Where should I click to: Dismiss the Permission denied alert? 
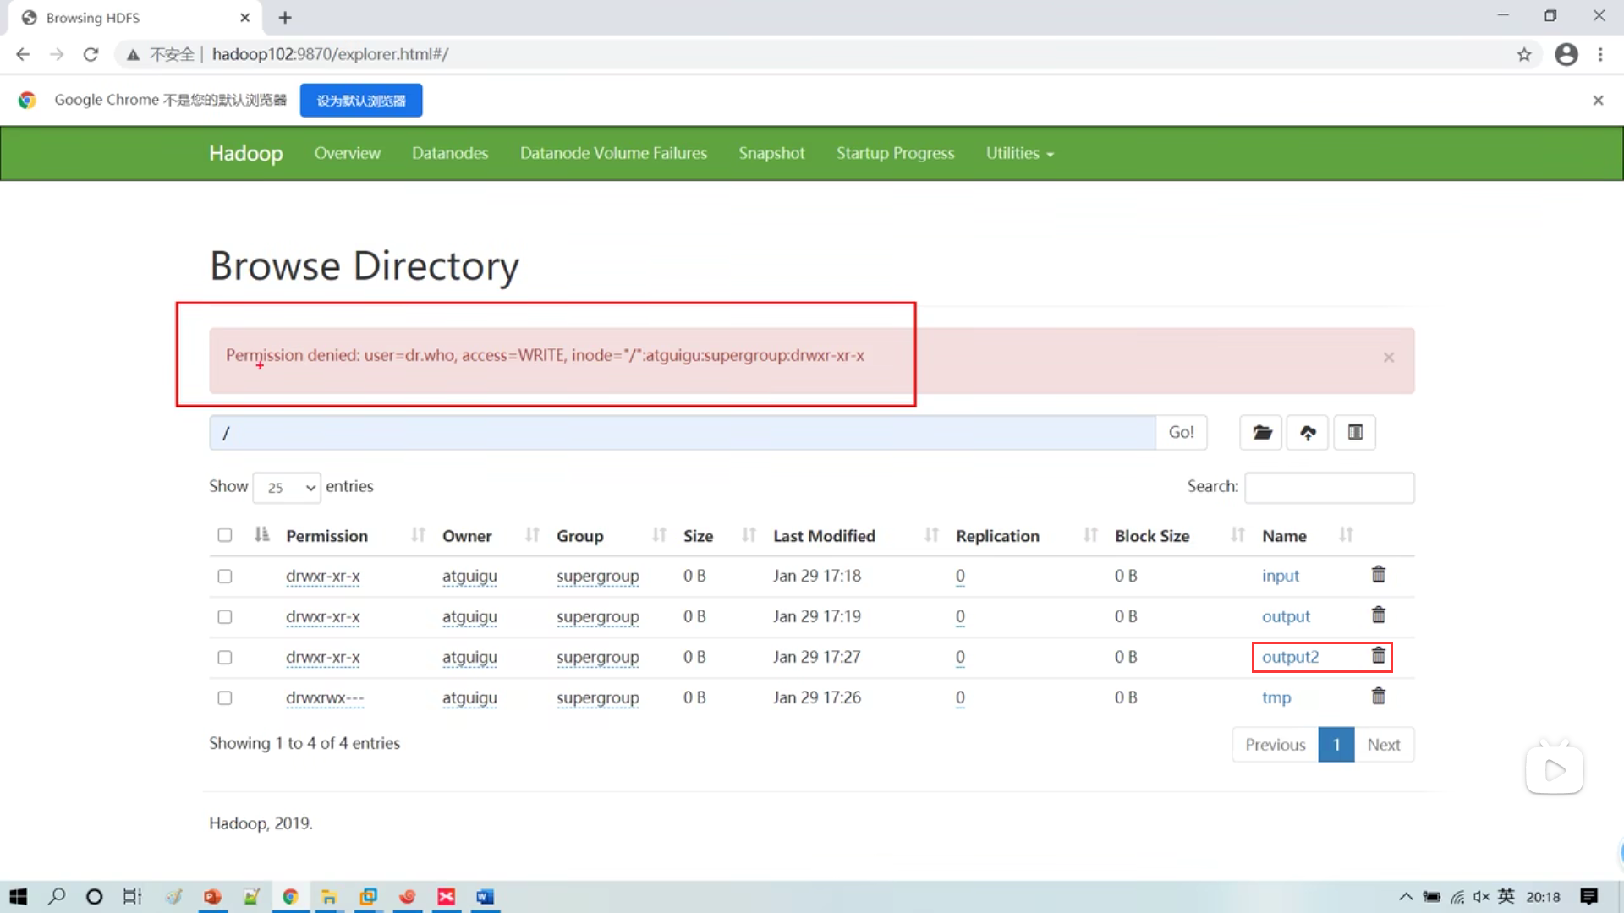tap(1389, 358)
